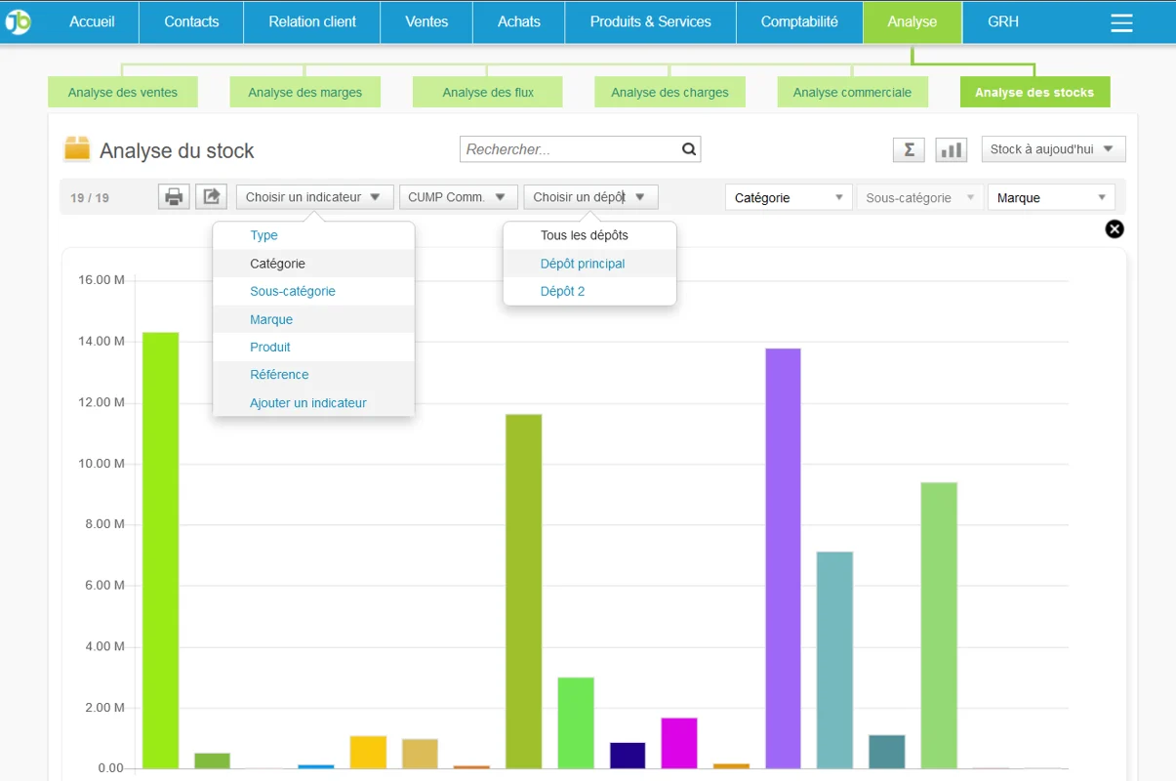
Task: Click the sum (Σ) icon
Action: (x=908, y=149)
